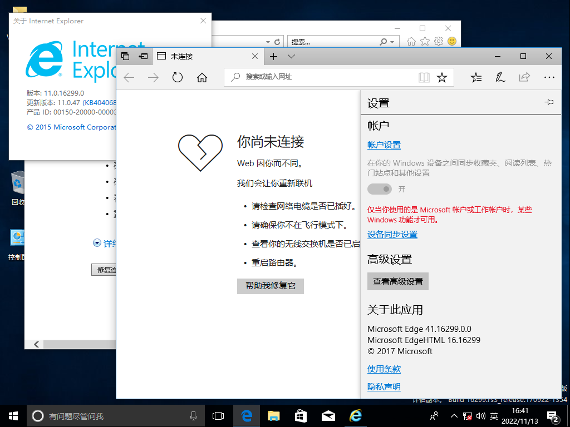
Task: Activate Cortana microphone in taskbar
Action: [193, 416]
